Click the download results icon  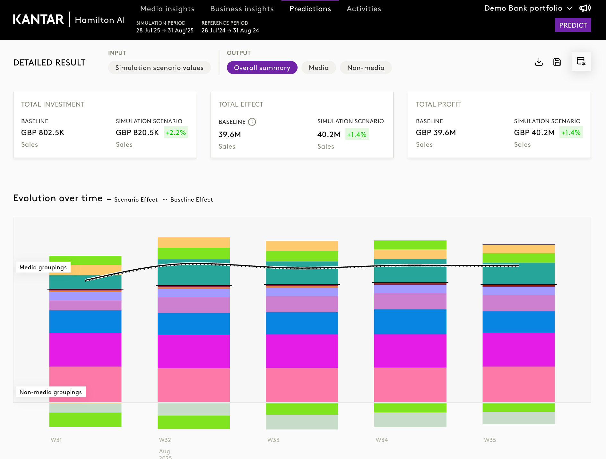(x=539, y=62)
